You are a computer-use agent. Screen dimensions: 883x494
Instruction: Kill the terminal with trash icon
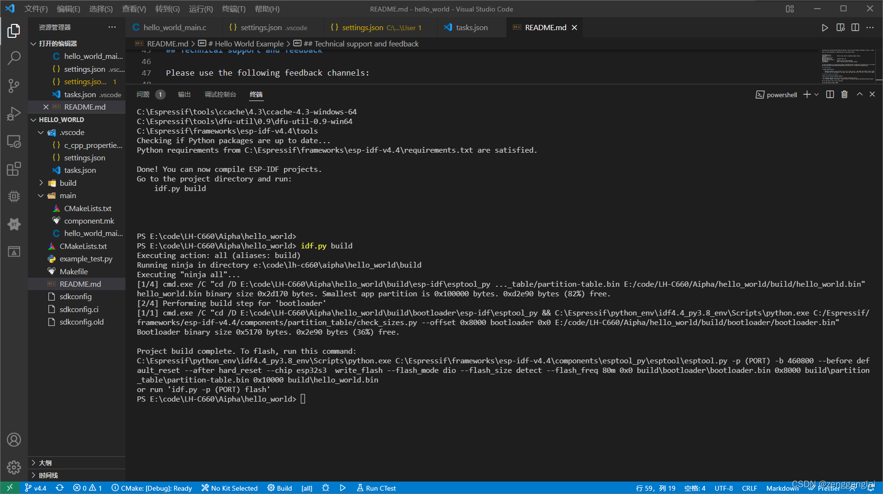tap(844, 94)
